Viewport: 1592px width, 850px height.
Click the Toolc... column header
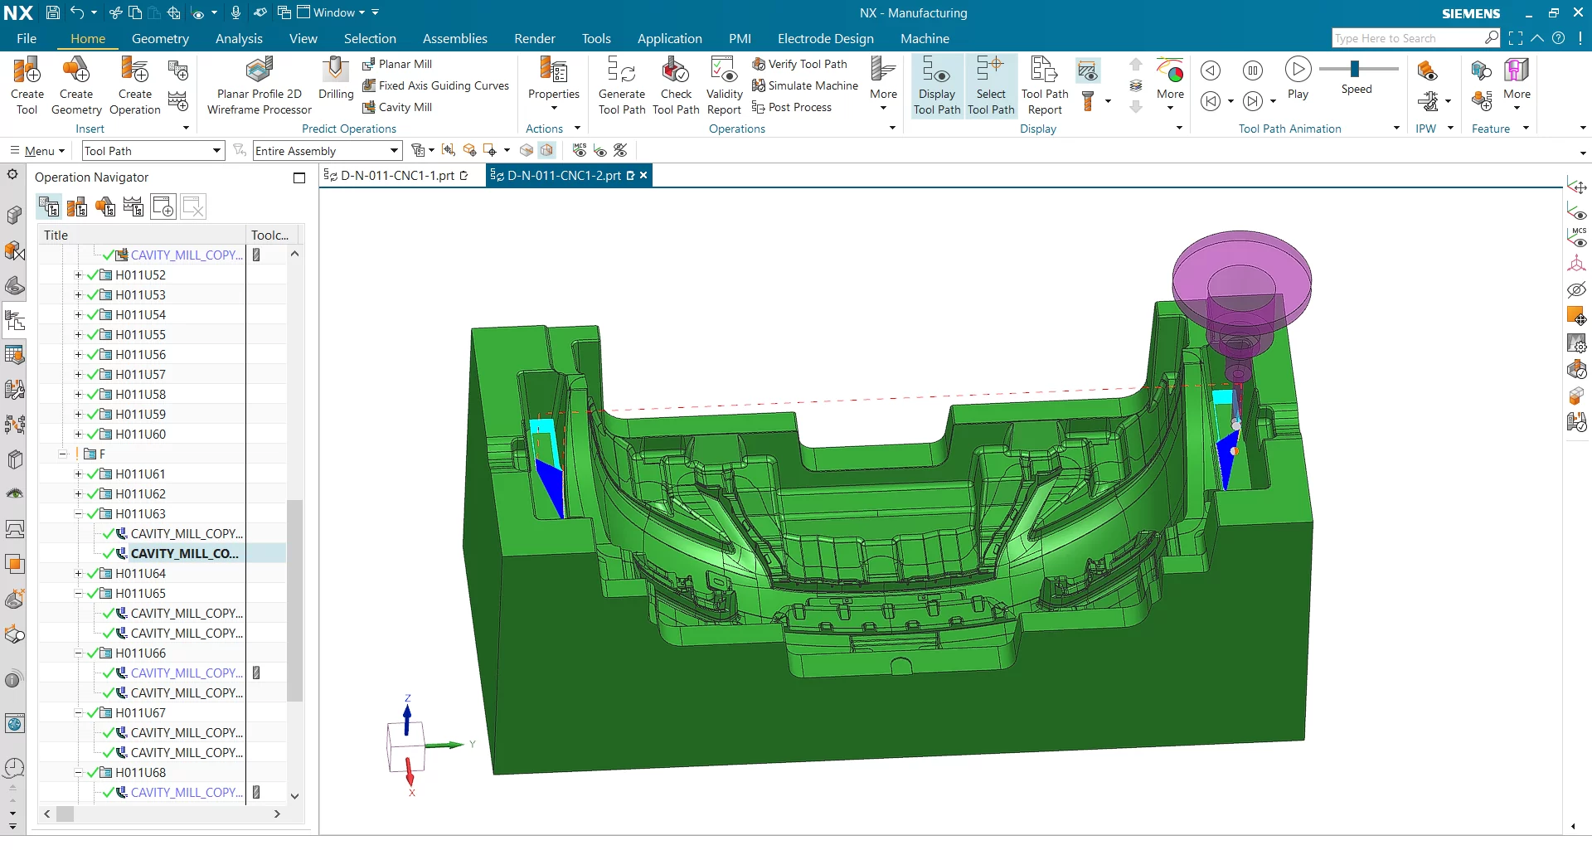(271, 235)
